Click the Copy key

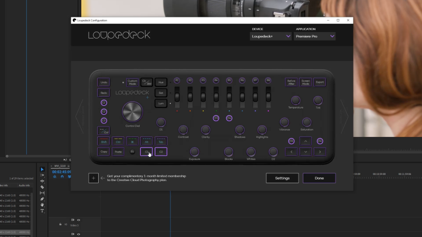[x=103, y=152]
